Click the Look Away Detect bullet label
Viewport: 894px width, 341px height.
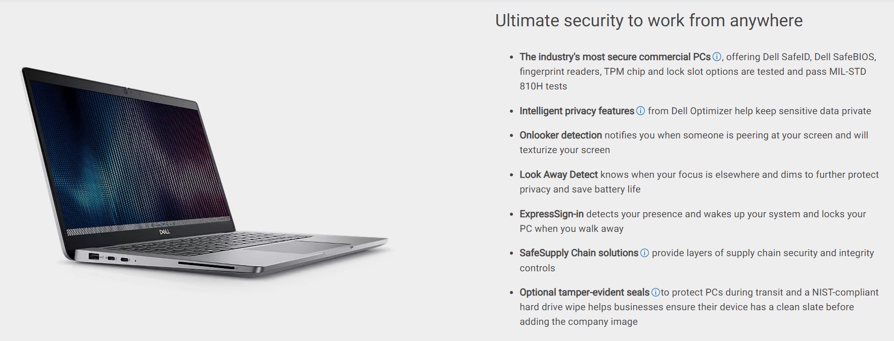click(x=558, y=175)
